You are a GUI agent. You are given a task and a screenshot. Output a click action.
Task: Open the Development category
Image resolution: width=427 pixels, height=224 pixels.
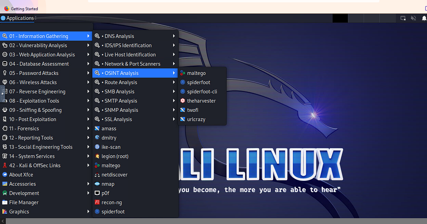46,193
